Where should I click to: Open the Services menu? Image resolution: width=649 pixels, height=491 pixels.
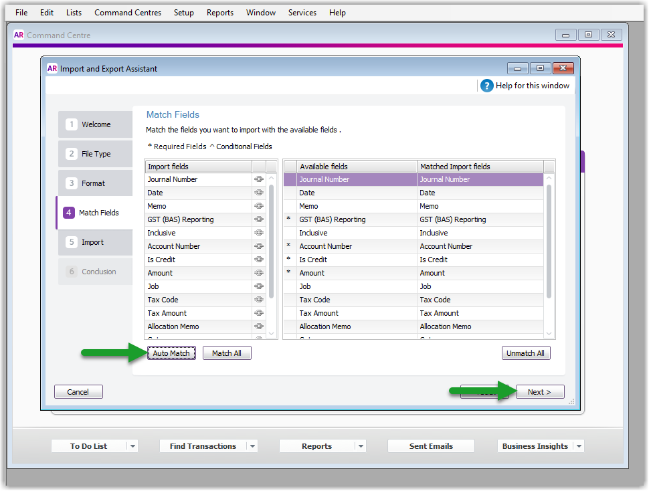pos(302,13)
